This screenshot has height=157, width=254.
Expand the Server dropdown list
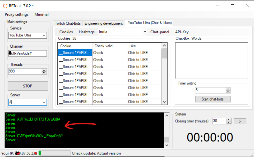(44, 102)
